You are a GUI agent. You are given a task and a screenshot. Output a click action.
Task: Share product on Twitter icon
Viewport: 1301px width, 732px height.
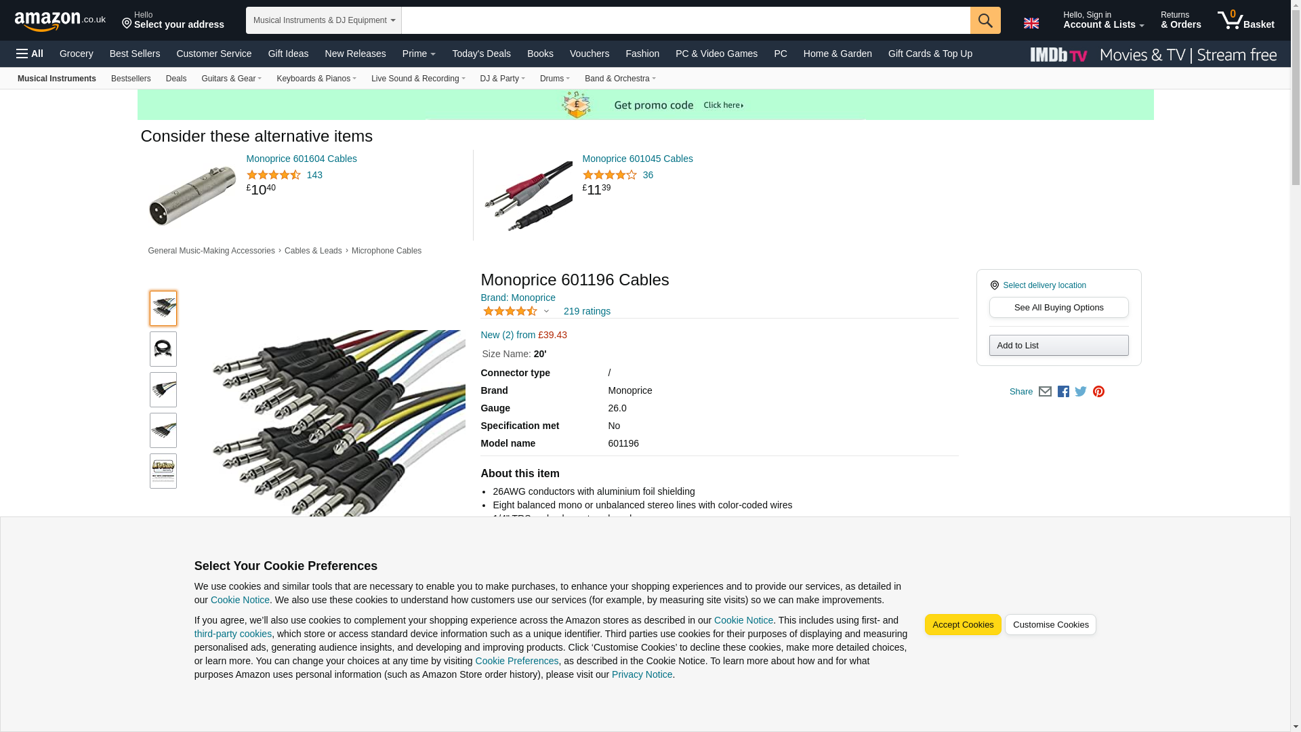1081,392
